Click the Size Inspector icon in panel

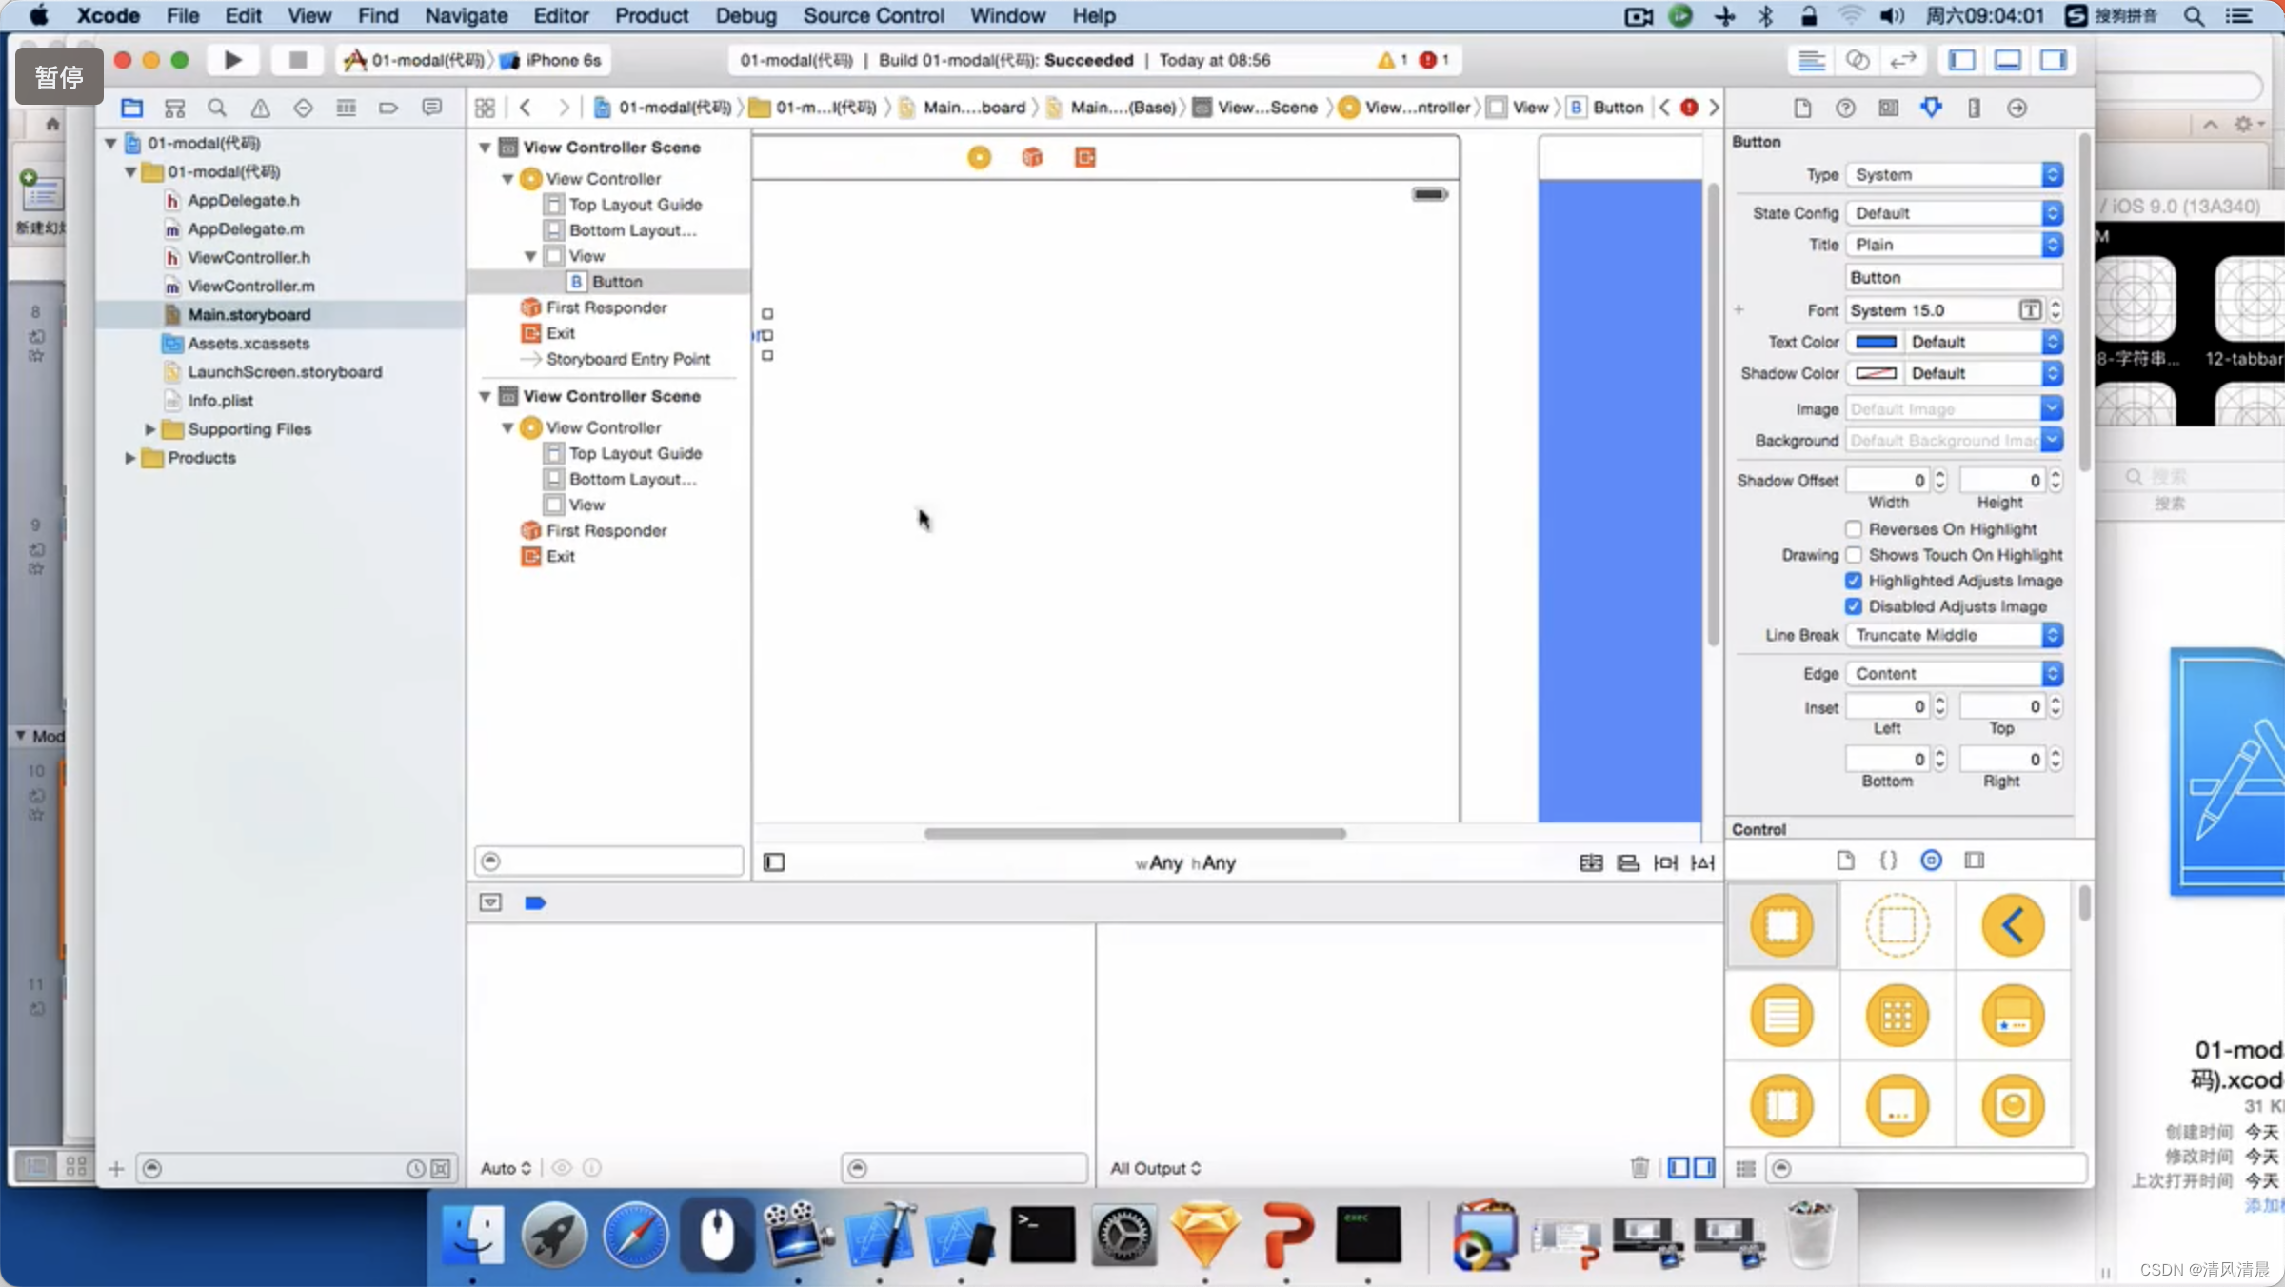1975,107
